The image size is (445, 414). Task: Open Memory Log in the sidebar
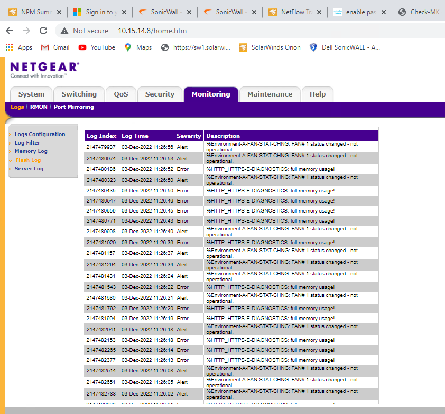tap(31, 151)
